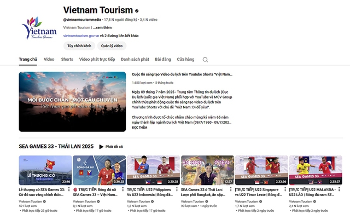Open title [TRỰC TIẾP] U22 Singapore vs U22 Timor Leste
Screen dimensions: 350x219
(259, 192)
